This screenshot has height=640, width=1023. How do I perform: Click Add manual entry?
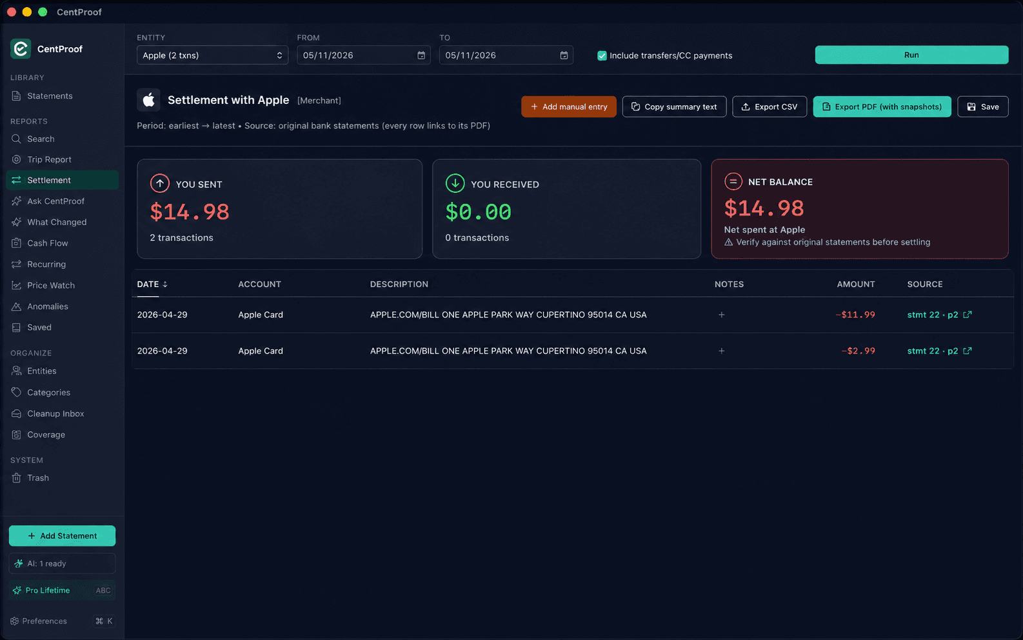[x=569, y=106]
